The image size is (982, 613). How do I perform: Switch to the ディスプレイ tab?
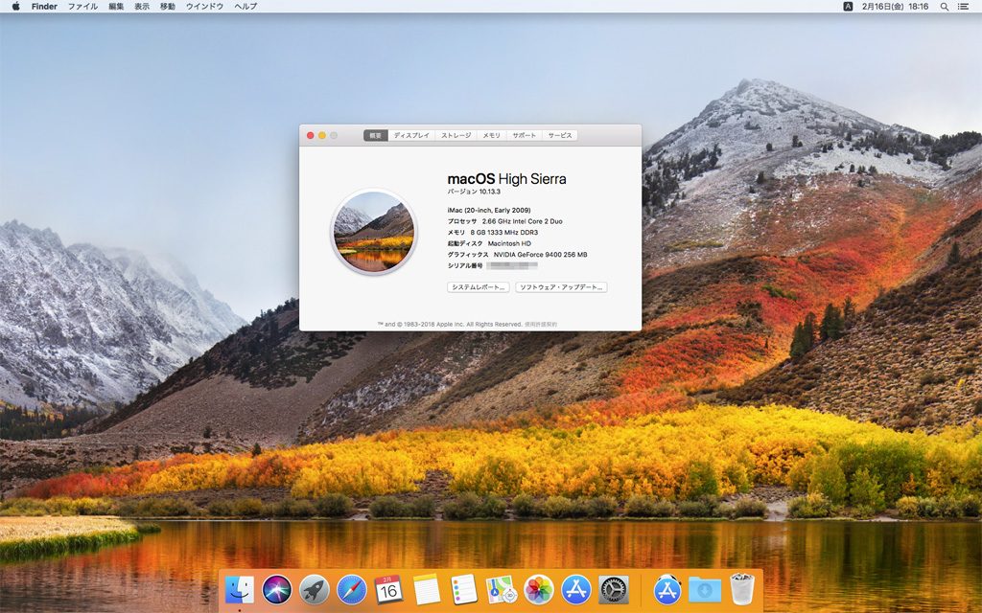pyautogui.click(x=410, y=135)
